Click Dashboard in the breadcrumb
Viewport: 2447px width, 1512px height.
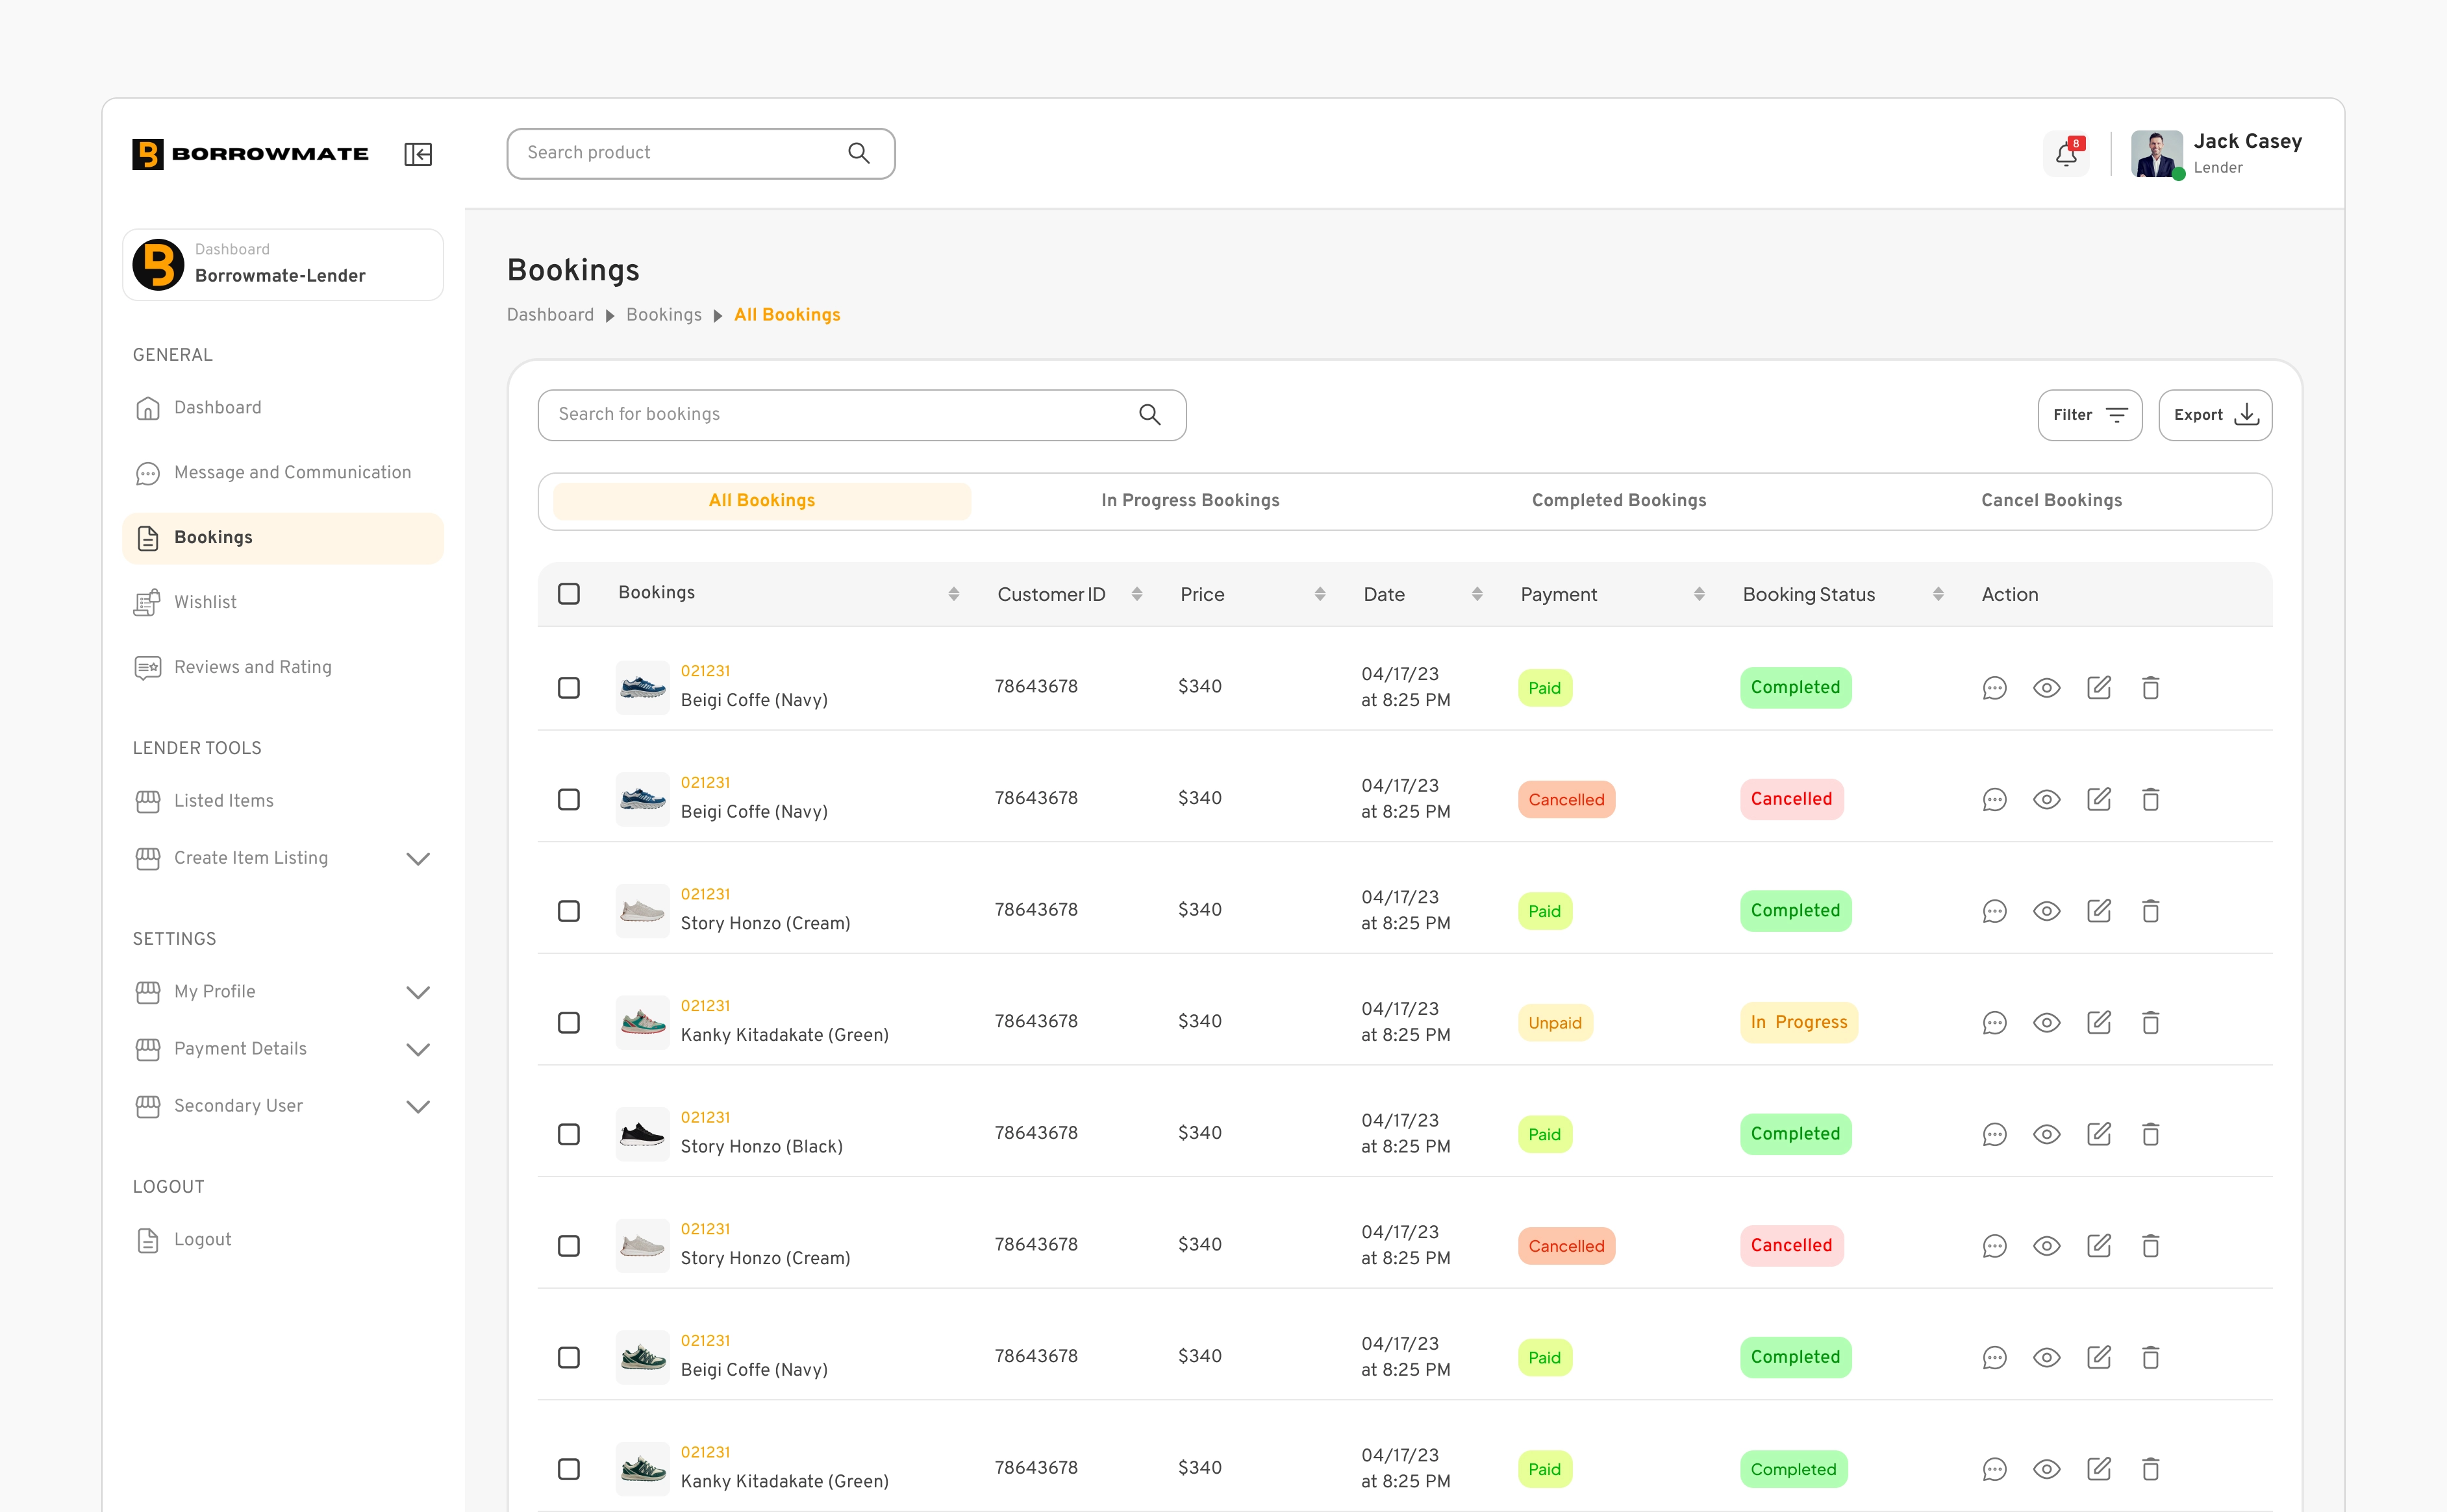(549, 315)
